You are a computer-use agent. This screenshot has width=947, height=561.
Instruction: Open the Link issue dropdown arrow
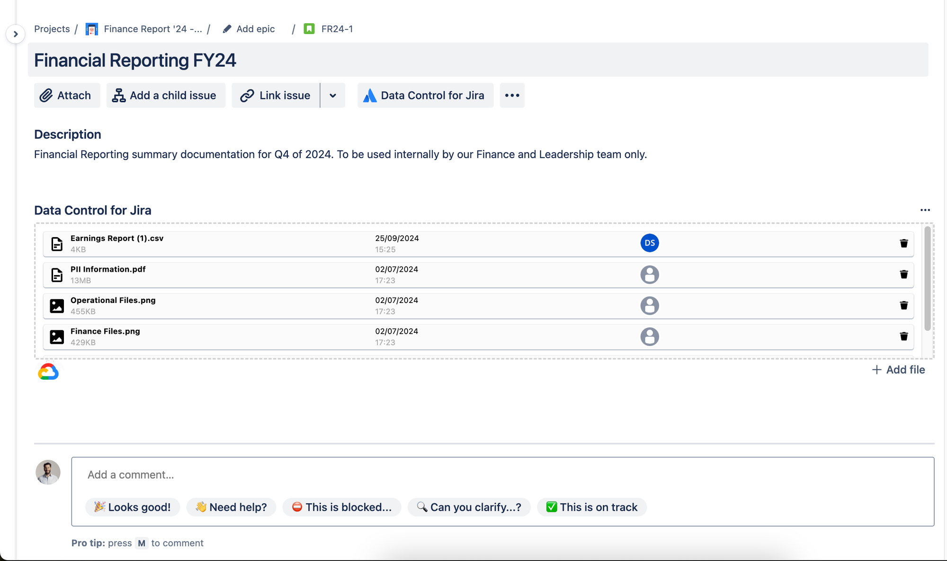[x=333, y=96]
